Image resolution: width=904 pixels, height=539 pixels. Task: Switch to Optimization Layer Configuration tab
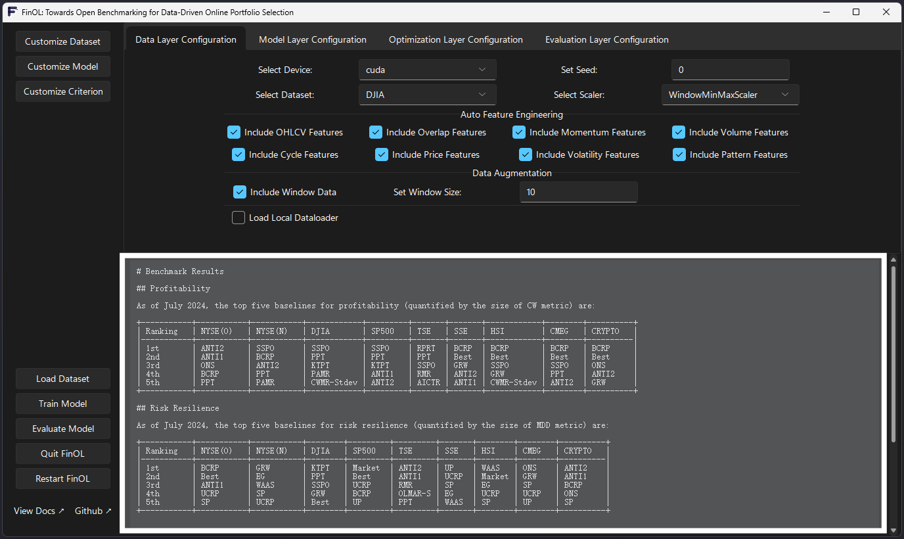(456, 39)
